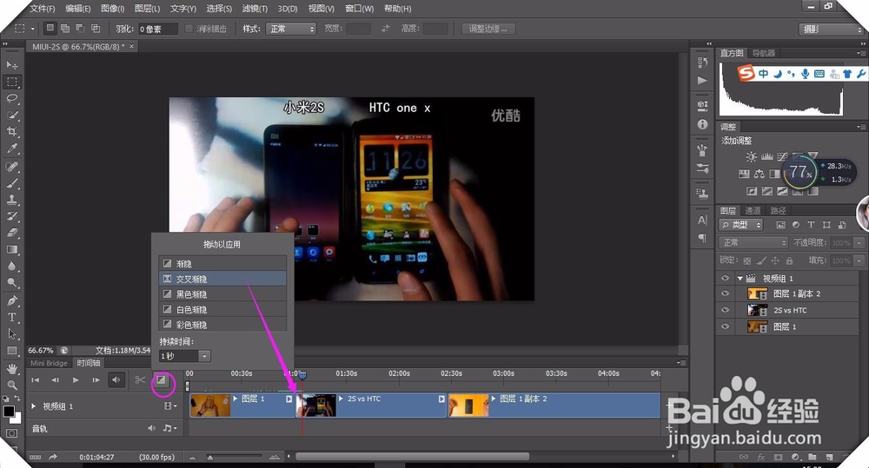Hide the 图层 1 副本 2 layer
Viewport: 869px width, 468px height.
(725, 293)
